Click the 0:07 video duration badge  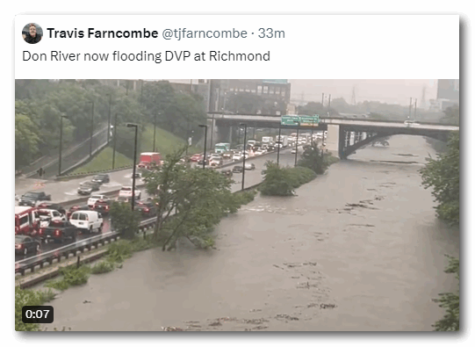tap(38, 314)
